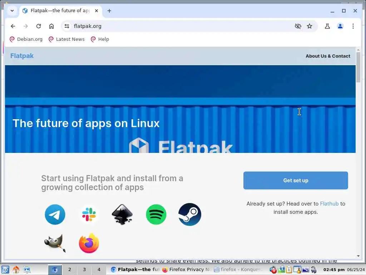Click the page vertical scrollbar thumb
The image size is (366, 275).
358,67
